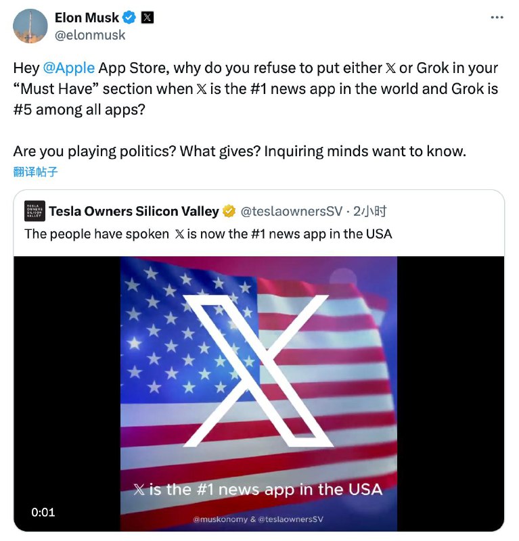Click the gold verified badge

229,212
